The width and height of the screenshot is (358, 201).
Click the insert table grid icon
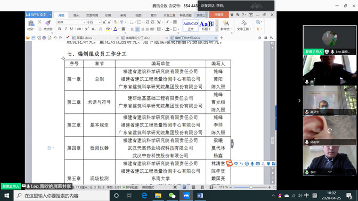tap(175, 22)
